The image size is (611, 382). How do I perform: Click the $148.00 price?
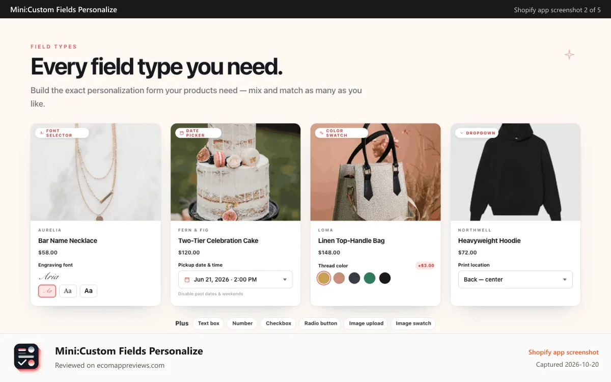[x=329, y=253]
